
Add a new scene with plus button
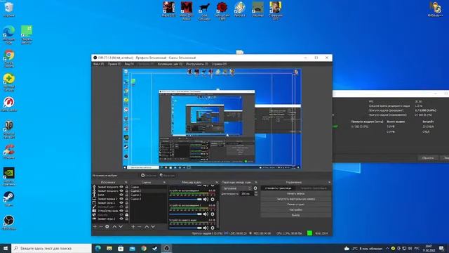pos(133,226)
